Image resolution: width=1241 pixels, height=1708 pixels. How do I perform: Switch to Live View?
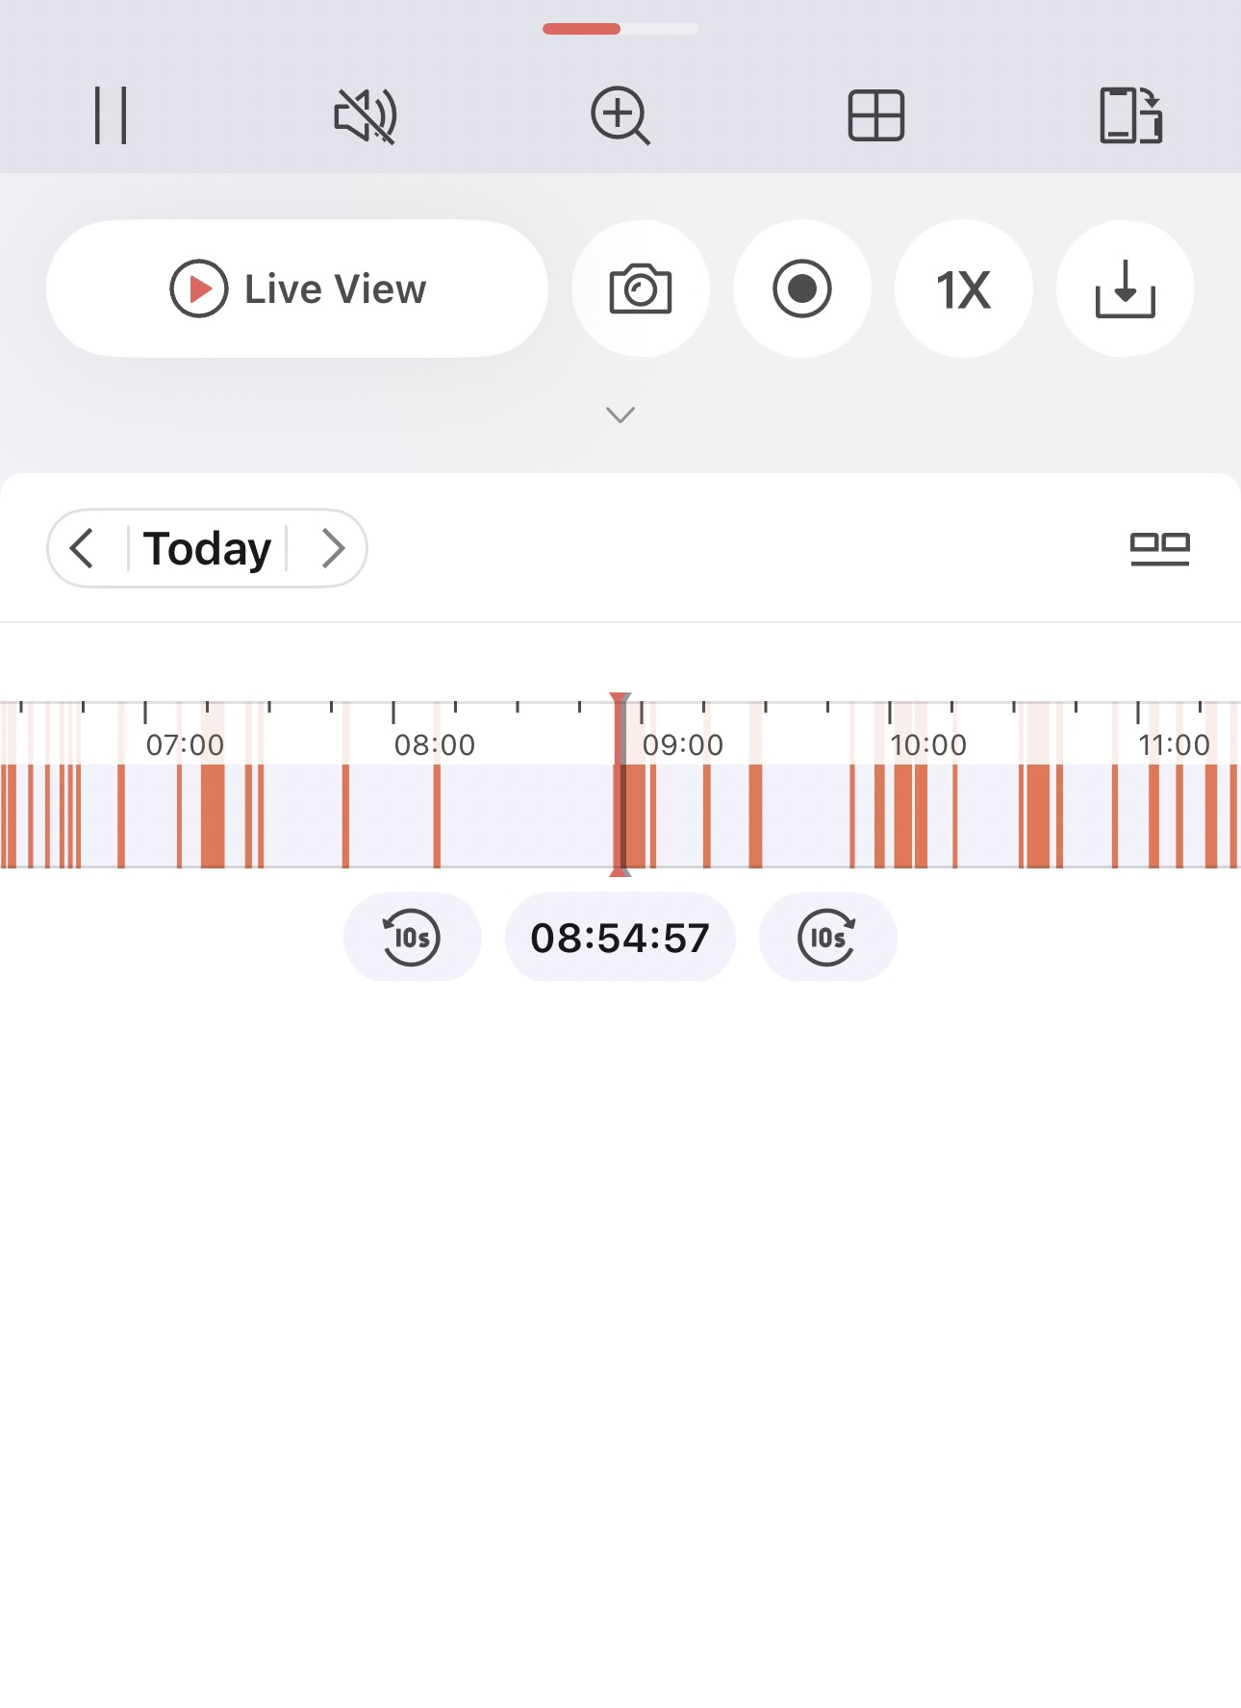click(297, 289)
